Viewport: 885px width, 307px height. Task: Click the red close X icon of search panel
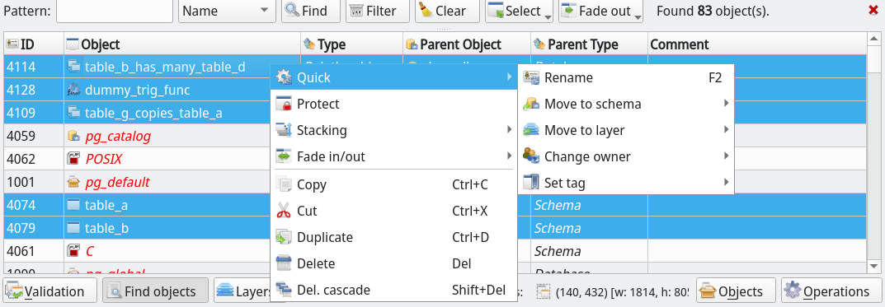(873, 10)
